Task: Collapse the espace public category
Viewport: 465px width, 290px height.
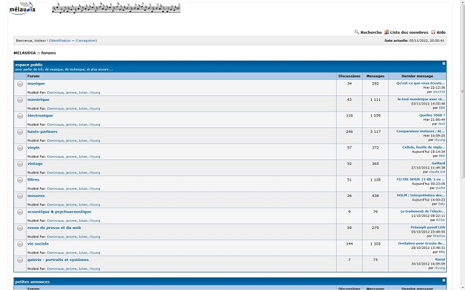Action: pyautogui.click(x=443, y=63)
